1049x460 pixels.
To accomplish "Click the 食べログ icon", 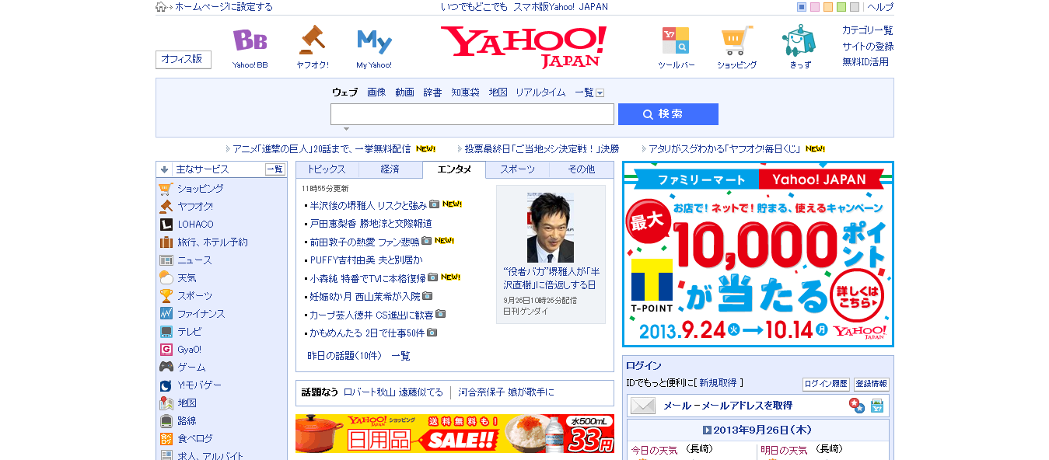I will (166, 438).
